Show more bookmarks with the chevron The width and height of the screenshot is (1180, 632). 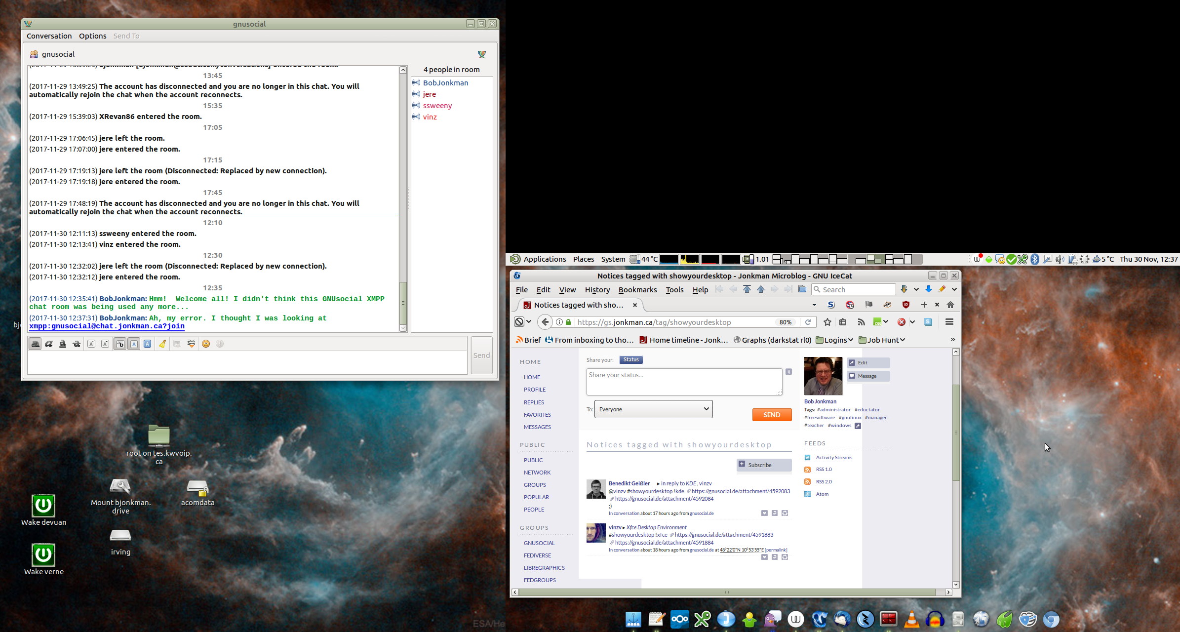coord(953,340)
